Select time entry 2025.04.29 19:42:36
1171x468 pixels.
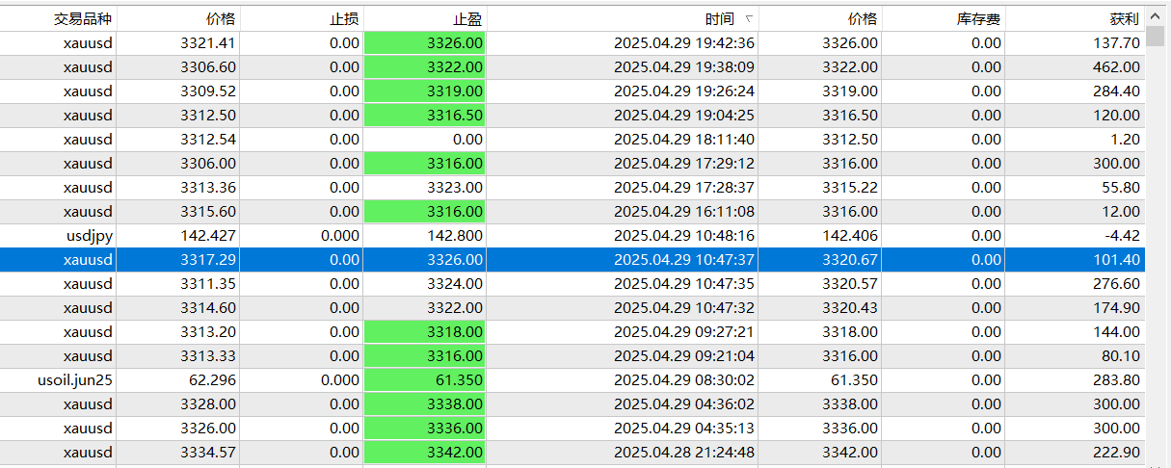click(x=684, y=42)
